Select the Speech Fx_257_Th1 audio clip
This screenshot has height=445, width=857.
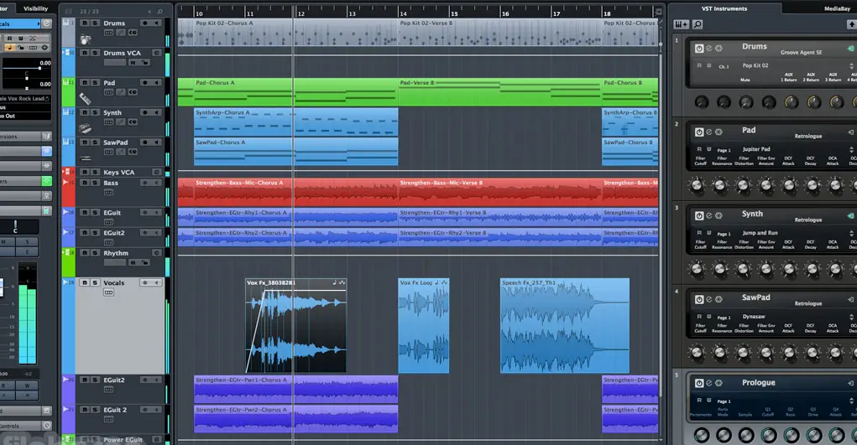coord(565,326)
